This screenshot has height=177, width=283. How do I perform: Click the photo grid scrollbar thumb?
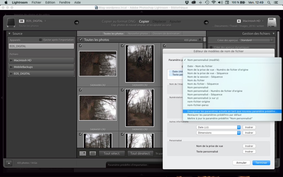(x=205, y=39)
